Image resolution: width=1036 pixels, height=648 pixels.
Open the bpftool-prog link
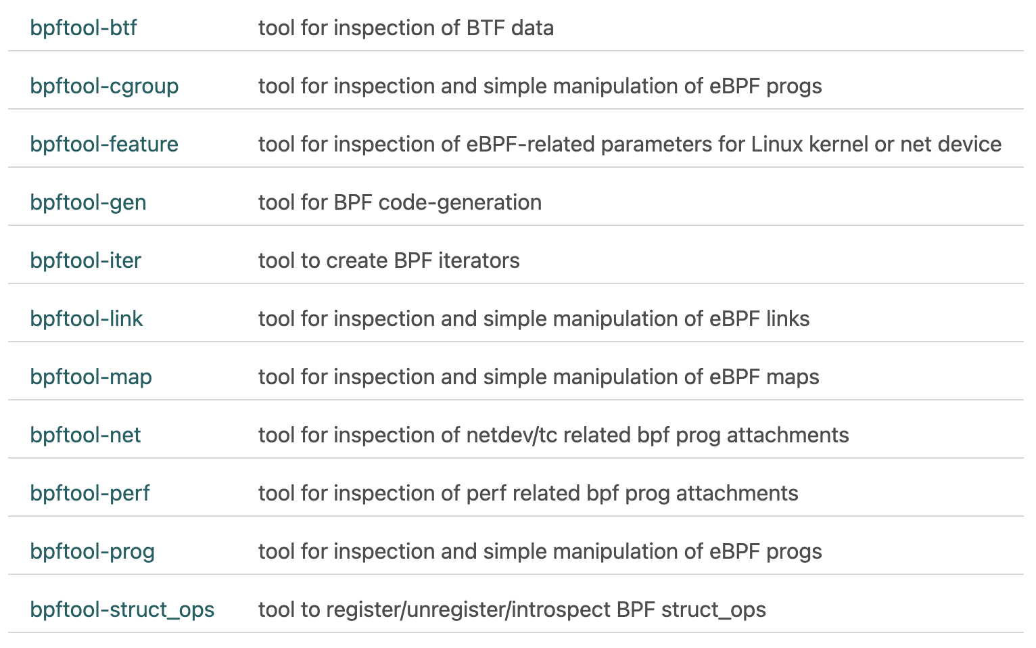coord(92,551)
